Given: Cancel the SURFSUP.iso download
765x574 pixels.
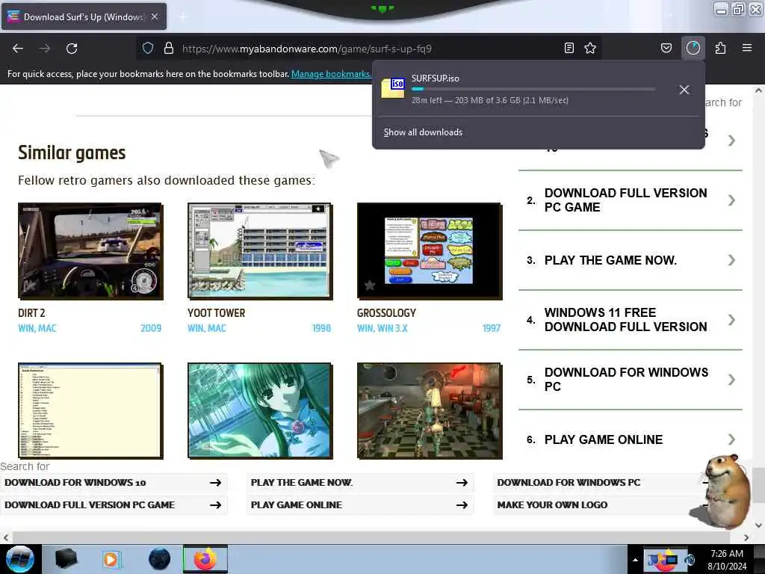Looking at the screenshot, I should (684, 90).
